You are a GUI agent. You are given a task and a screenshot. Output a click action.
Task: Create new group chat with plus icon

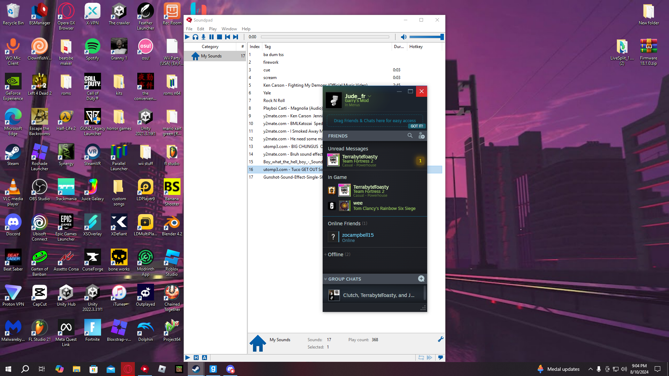(x=421, y=279)
